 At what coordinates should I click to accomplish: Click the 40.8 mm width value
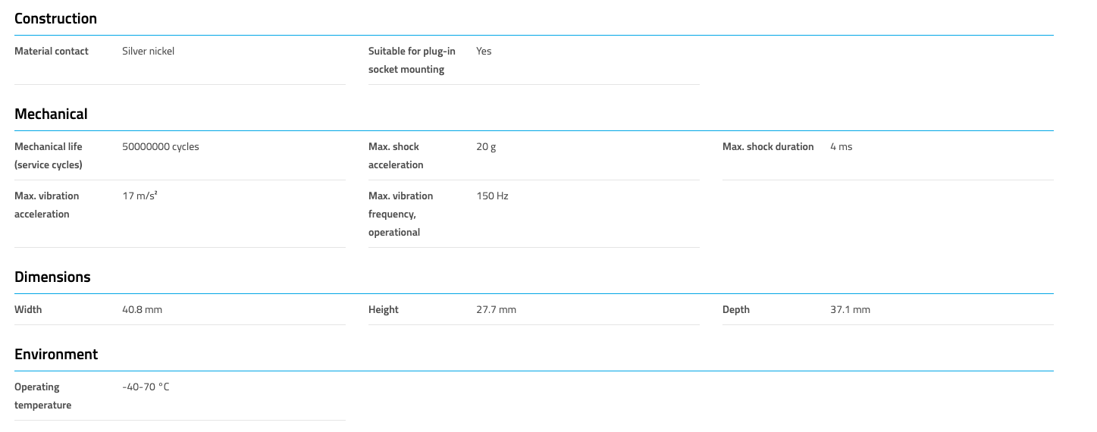pyautogui.click(x=142, y=310)
